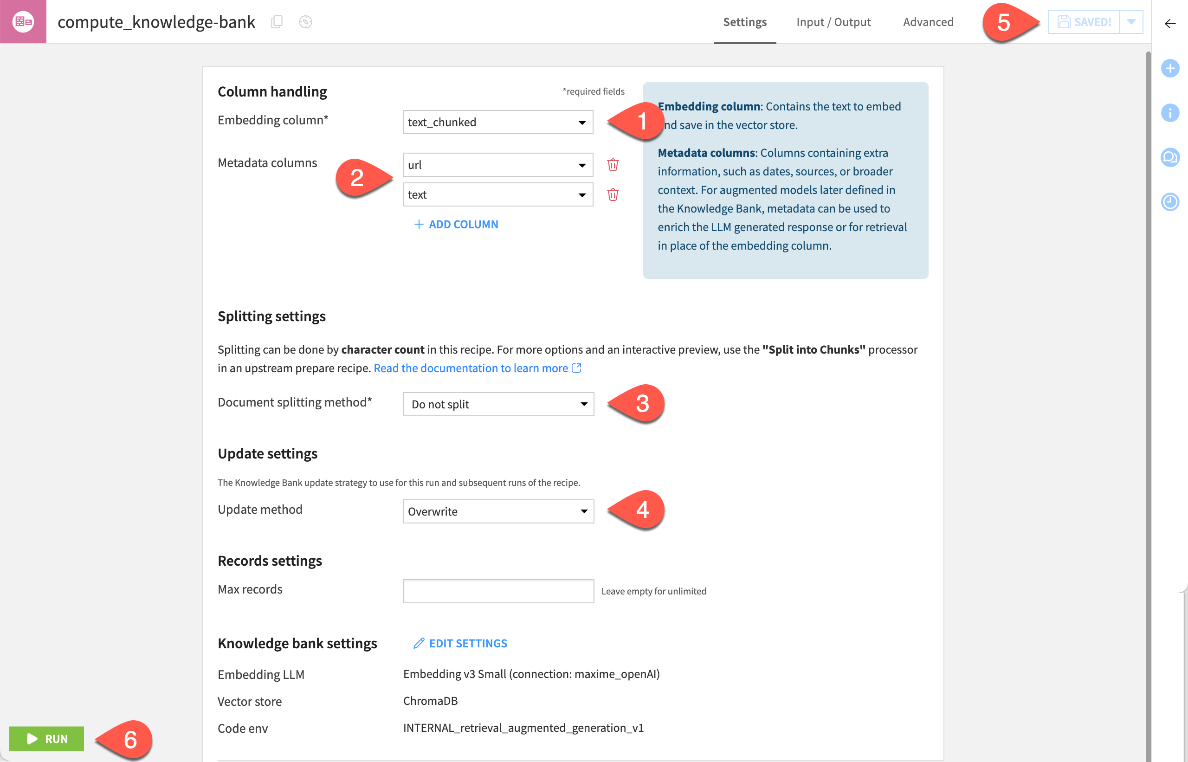Delete the text metadata column
The height and width of the screenshot is (762, 1188).
pos(613,194)
